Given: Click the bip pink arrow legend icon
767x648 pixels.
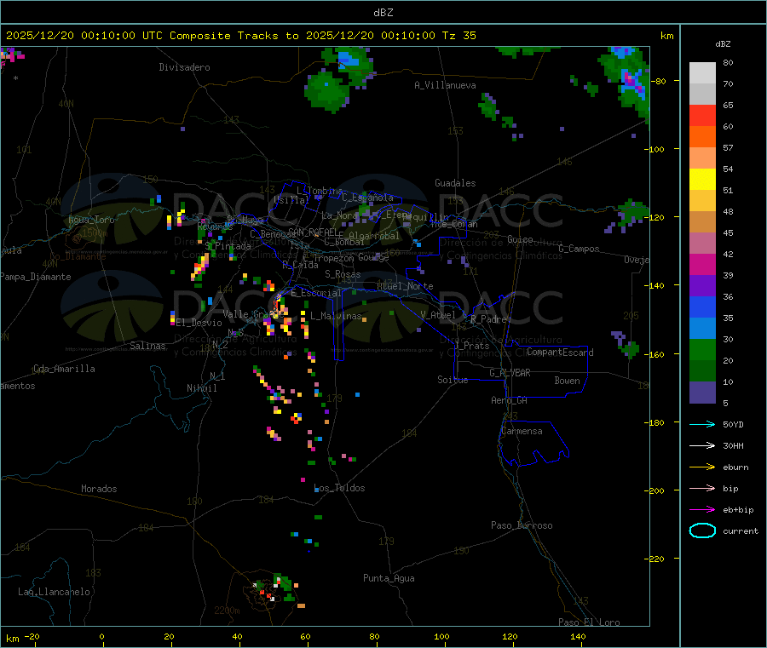Looking at the screenshot, I should (702, 488).
